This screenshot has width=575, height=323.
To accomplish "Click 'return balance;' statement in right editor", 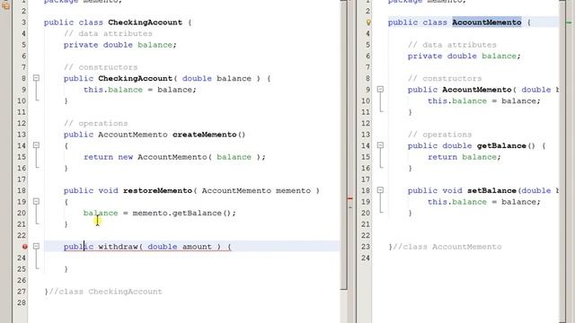I will click(464, 157).
